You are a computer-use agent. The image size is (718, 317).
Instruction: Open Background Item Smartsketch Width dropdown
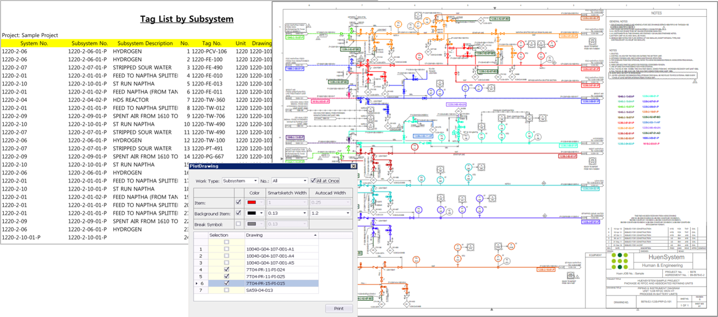[304, 213]
